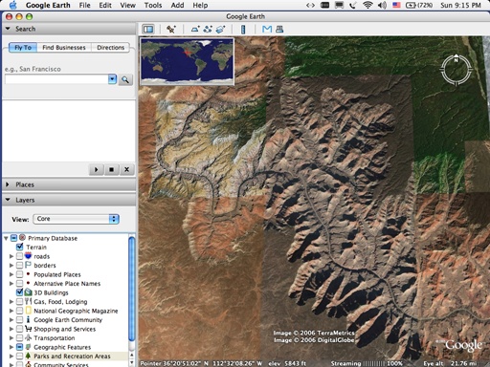Click the clock showing Sun 9:15 PM
This screenshot has height=367, width=490.
coord(460,5)
